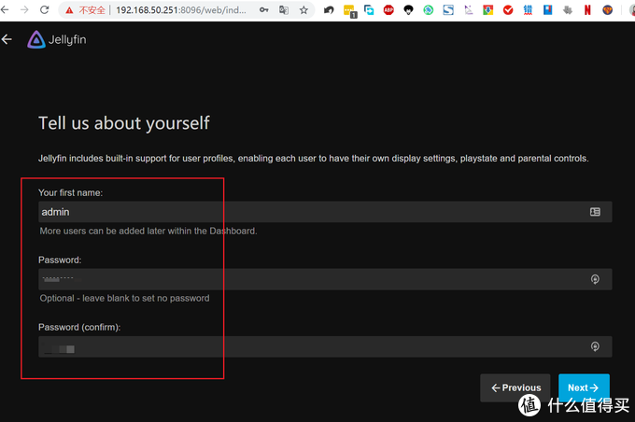The height and width of the screenshot is (422, 635).
Task: Click into the Password input field
Action: tap(308, 279)
